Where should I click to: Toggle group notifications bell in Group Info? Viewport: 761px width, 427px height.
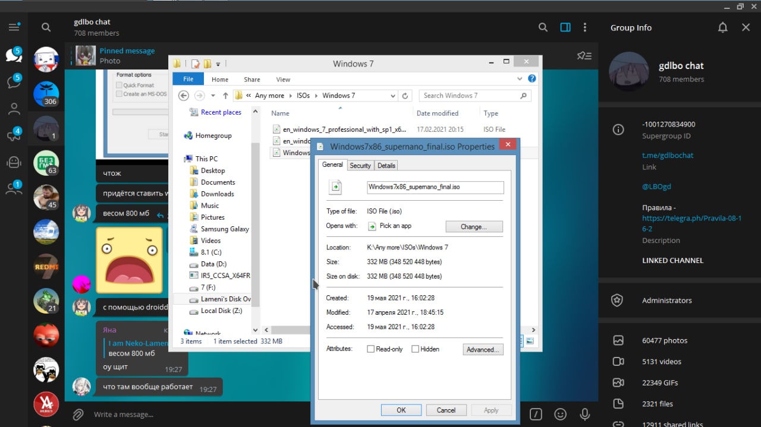pos(722,27)
